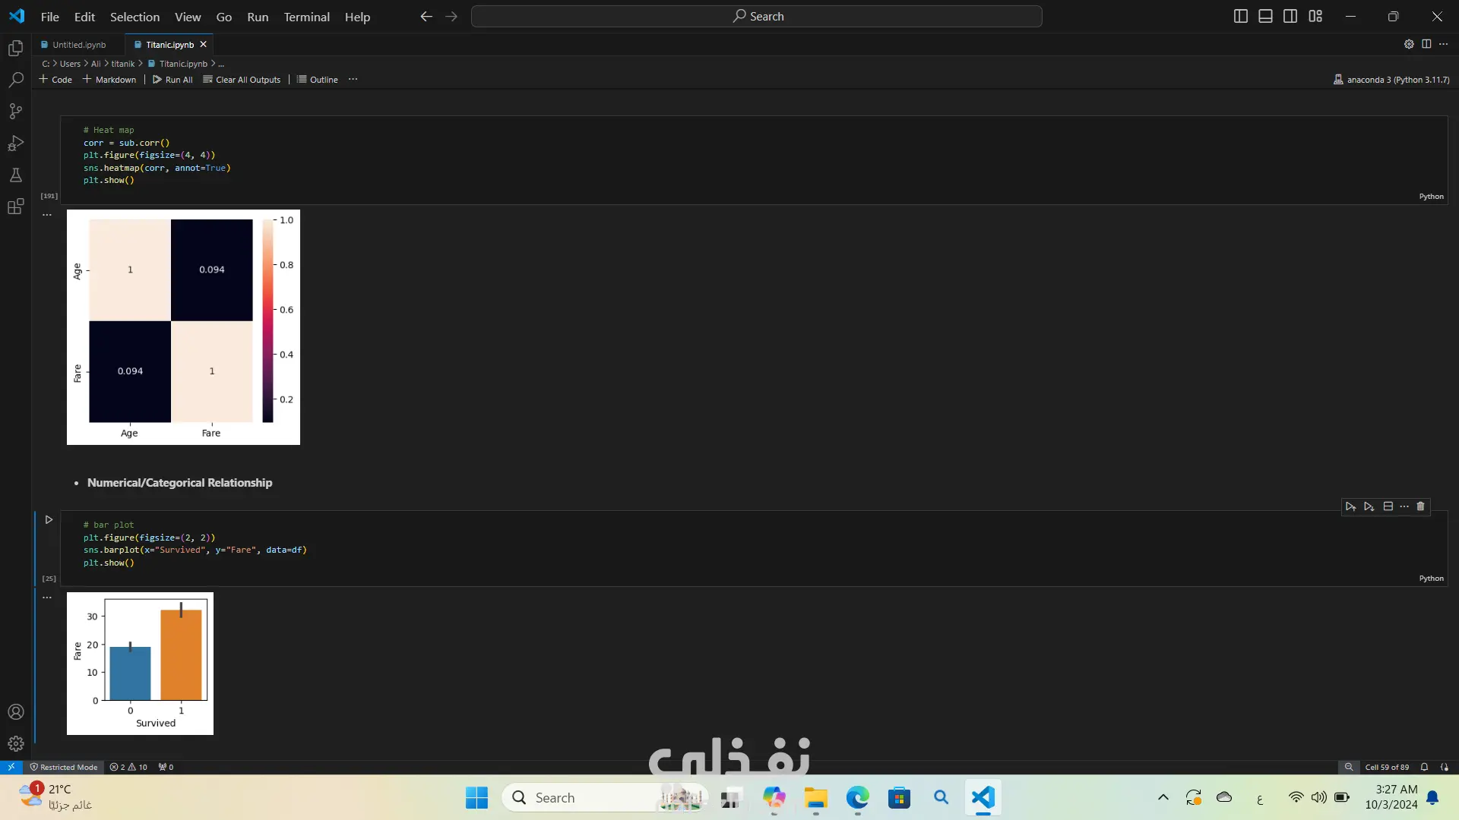1459x820 pixels.
Task: Toggle the bottom Panel layout button
Action: pos(1265,16)
